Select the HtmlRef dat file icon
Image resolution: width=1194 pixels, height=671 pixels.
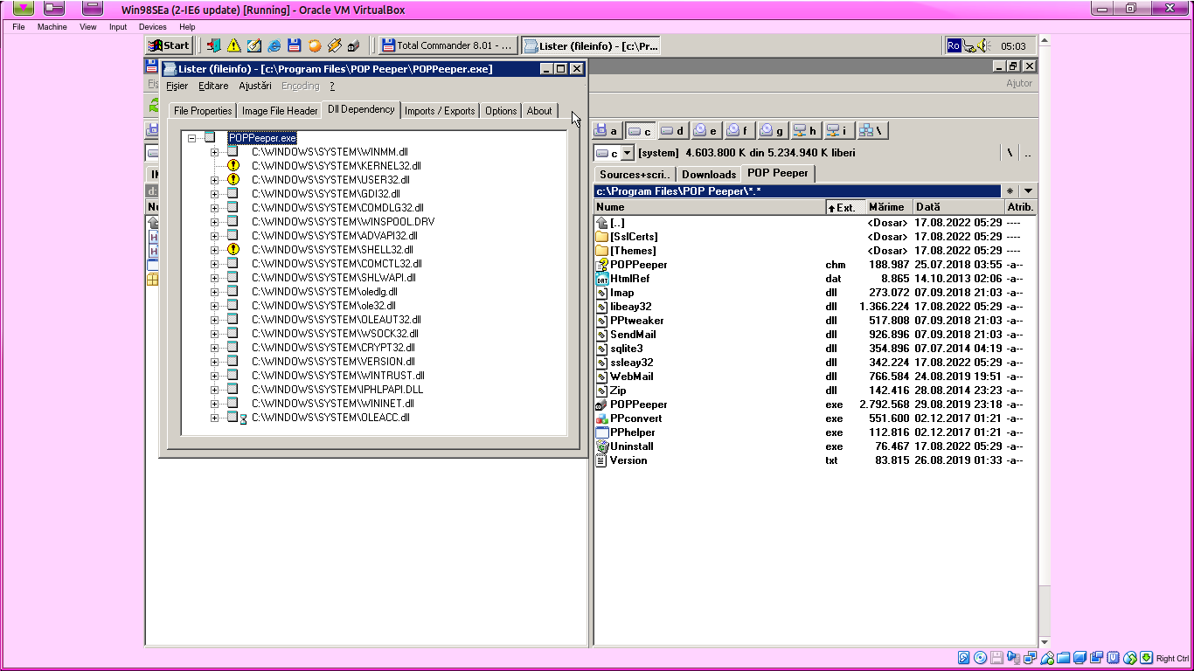601,279
